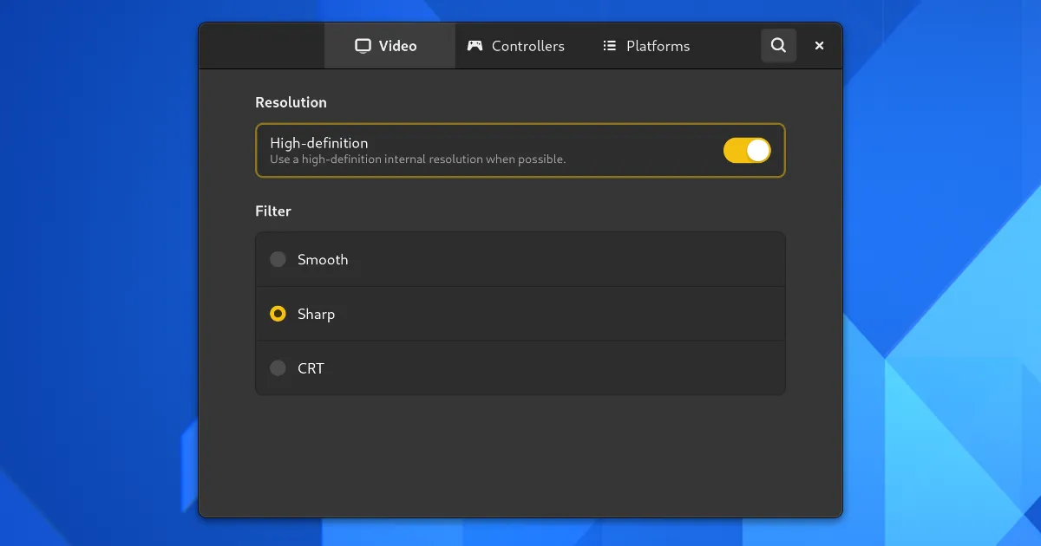1041x546 pixels.
Task: Choose the CRT filter radio button
Action: point(278,368)
